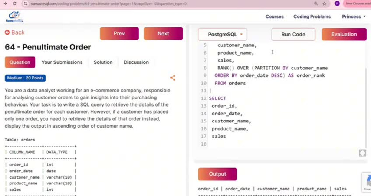
Task: Click the browser address bar URL
Action: click(108, 4)
